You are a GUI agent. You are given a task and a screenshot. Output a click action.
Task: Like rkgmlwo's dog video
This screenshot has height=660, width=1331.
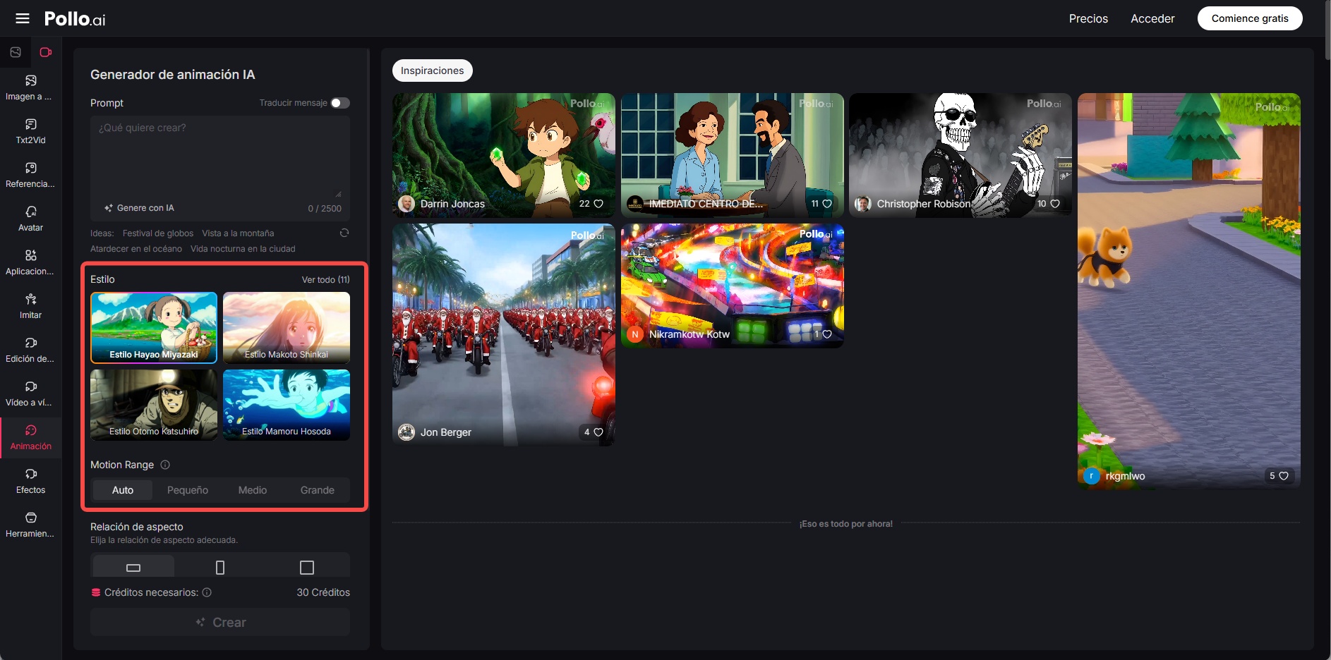(x=1284, y=476)
